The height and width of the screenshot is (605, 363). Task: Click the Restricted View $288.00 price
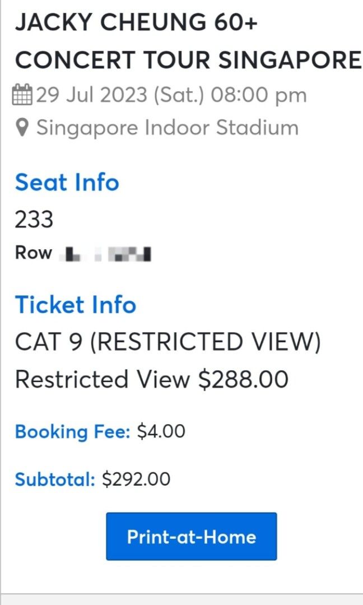click(x=151, y=378)
